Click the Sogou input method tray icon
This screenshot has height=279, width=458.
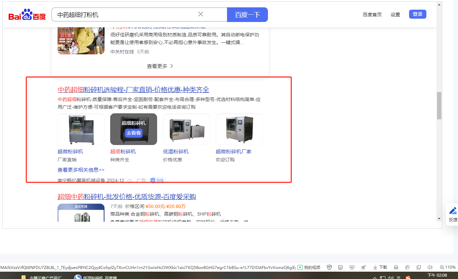click(x=408, y=278)
